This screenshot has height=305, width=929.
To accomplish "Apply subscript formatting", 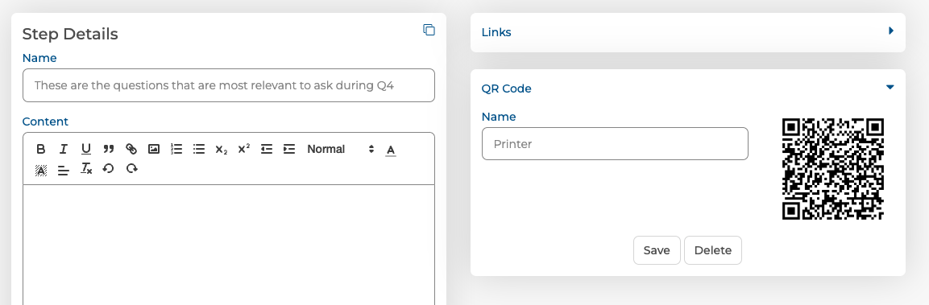I will [x=222, y=149].
